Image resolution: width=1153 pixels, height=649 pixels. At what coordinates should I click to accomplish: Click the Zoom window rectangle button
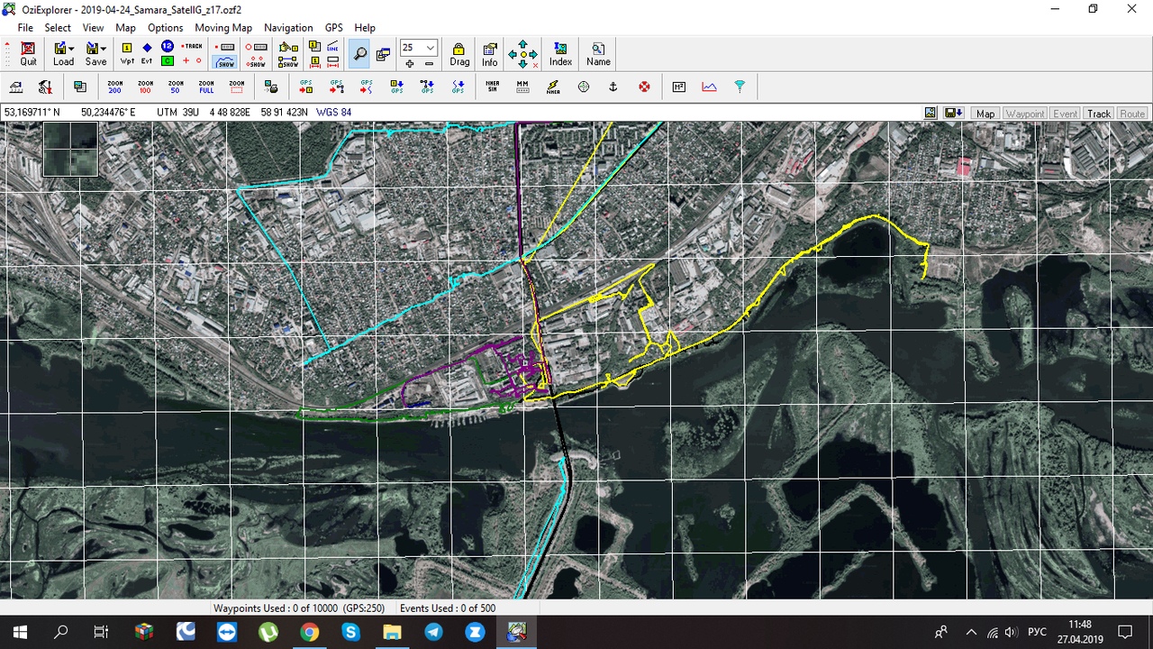(237, 87)
